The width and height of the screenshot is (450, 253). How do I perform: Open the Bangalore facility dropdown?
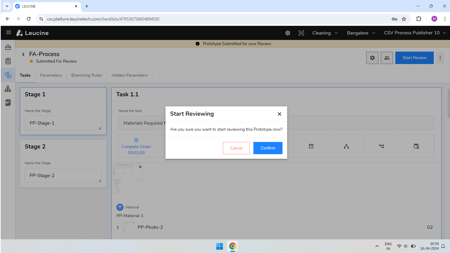(361, 33)
